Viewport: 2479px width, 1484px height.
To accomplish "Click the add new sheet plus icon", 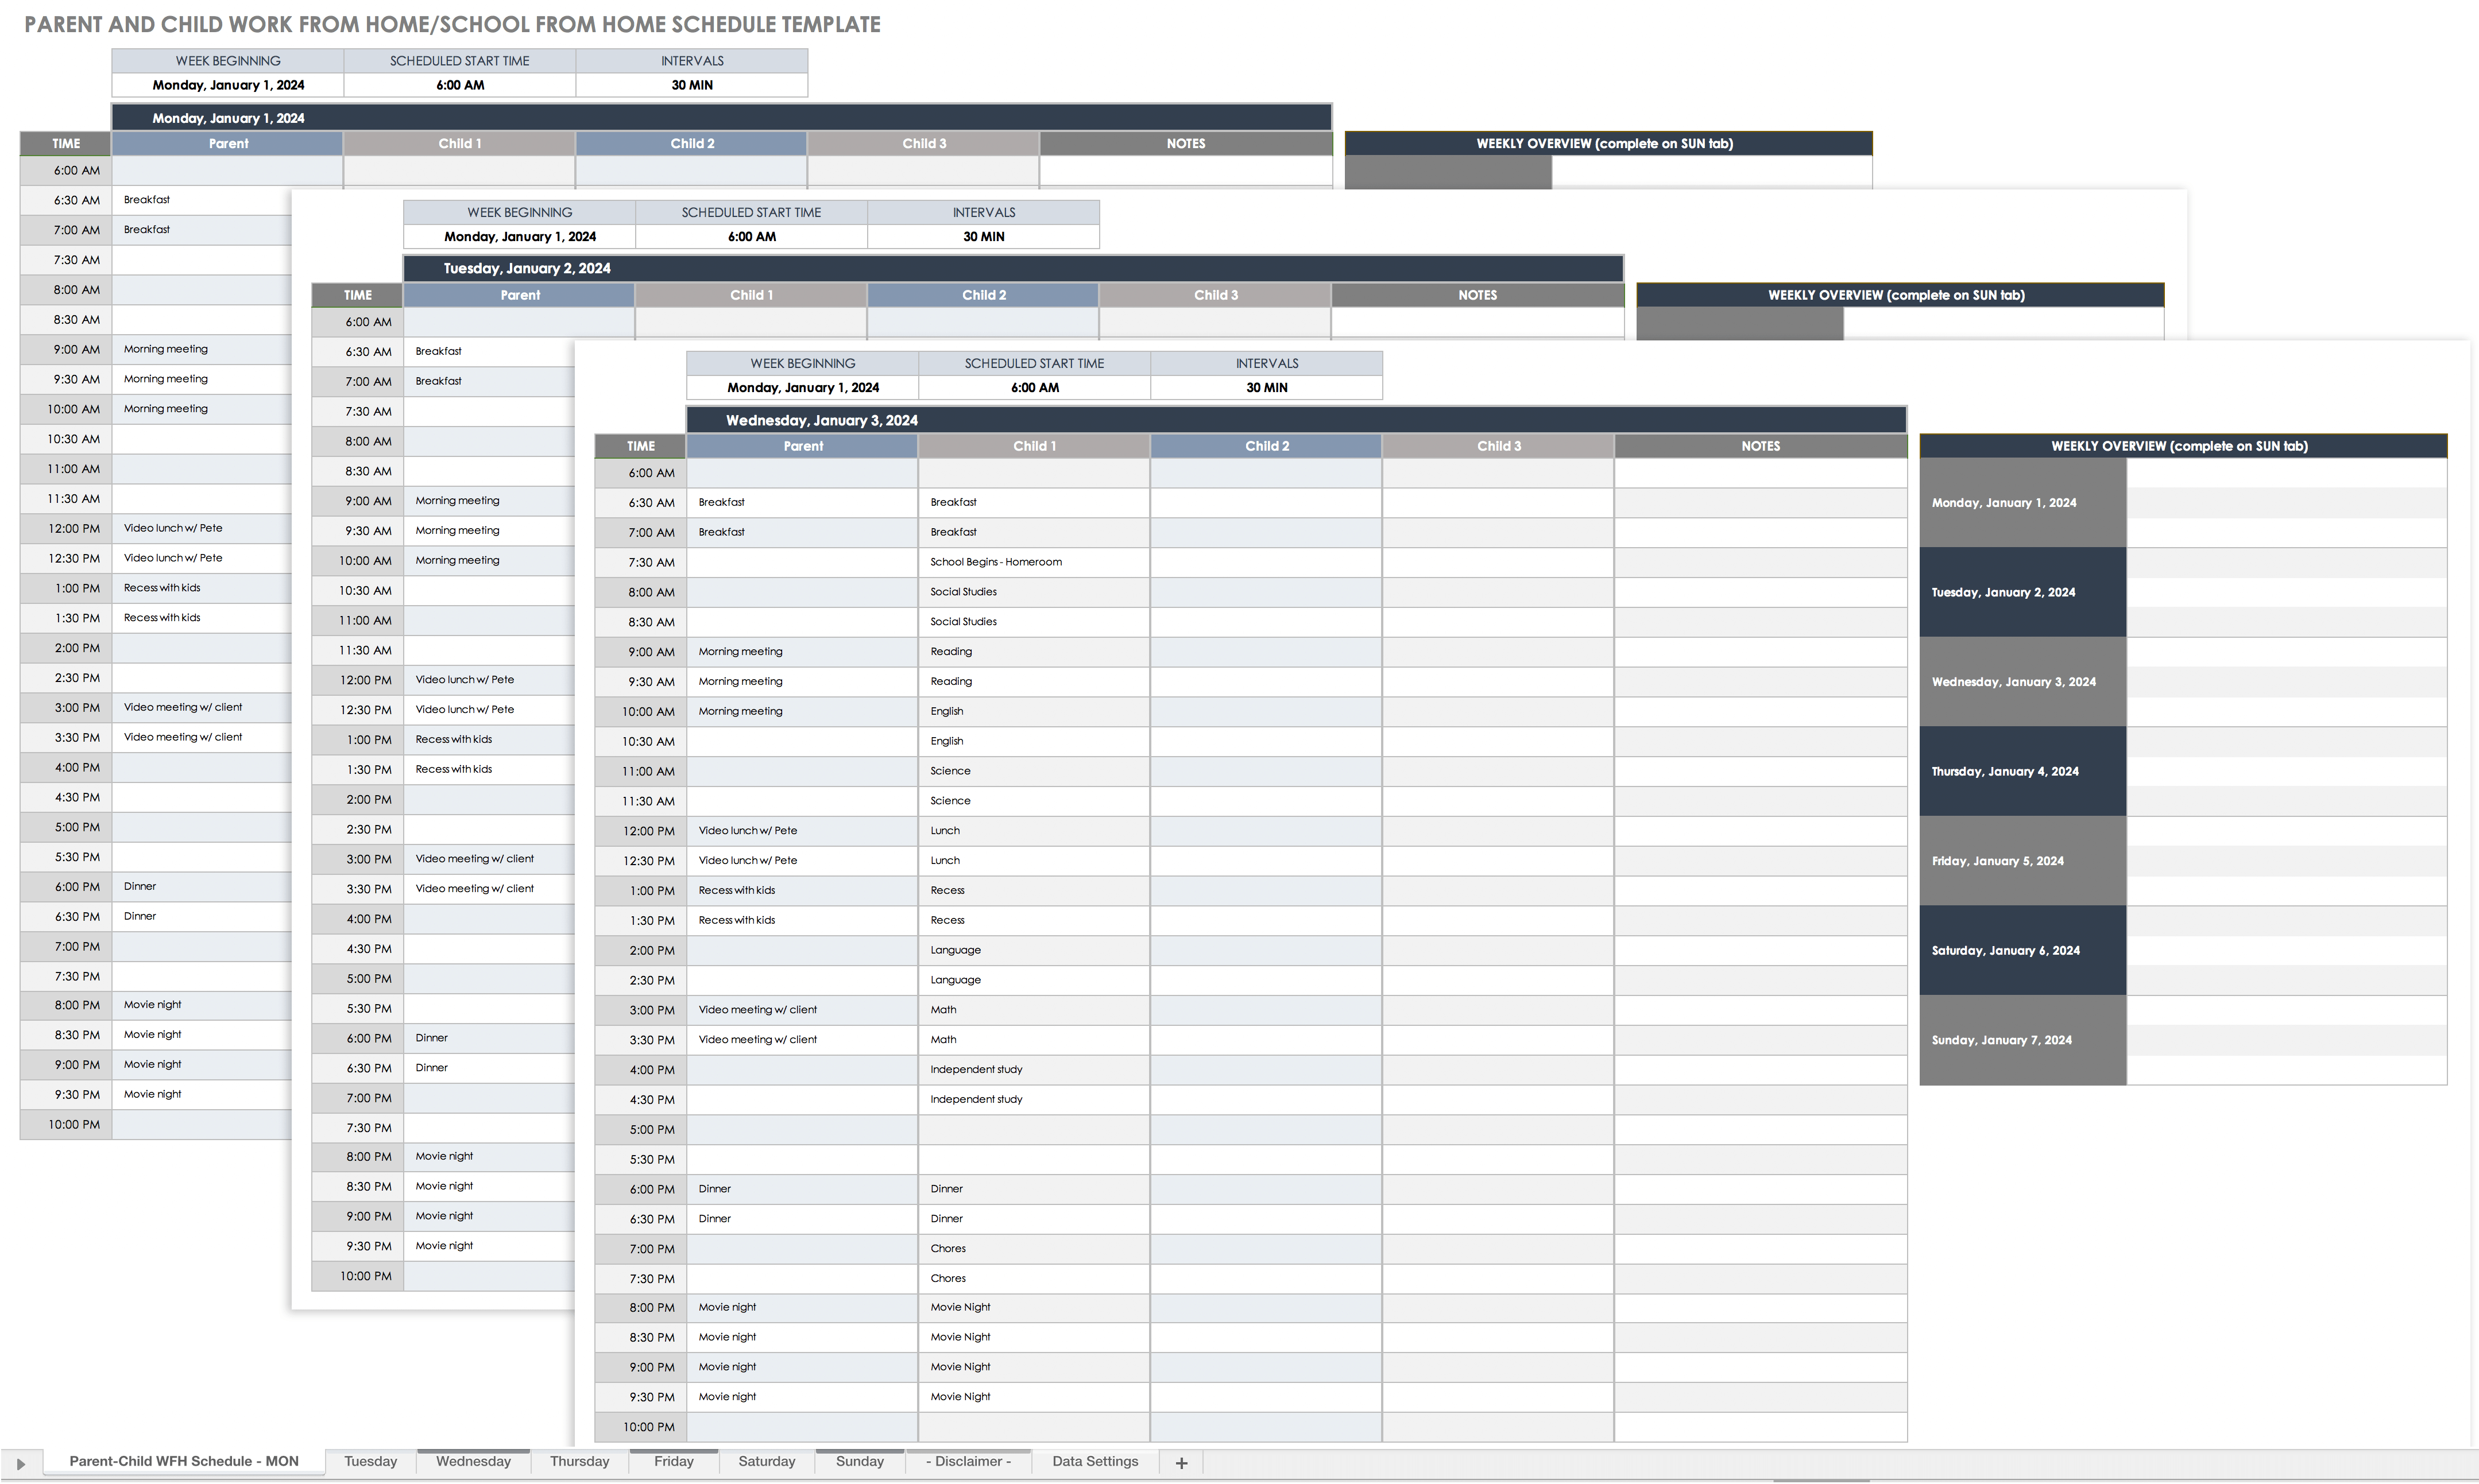I will coord(1181,1463).
